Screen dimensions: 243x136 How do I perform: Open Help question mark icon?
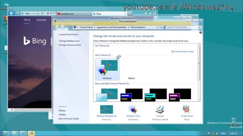point(200,32)
